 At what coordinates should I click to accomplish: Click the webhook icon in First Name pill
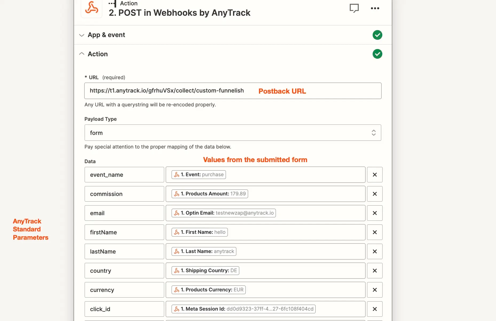[x=176, y=232]
